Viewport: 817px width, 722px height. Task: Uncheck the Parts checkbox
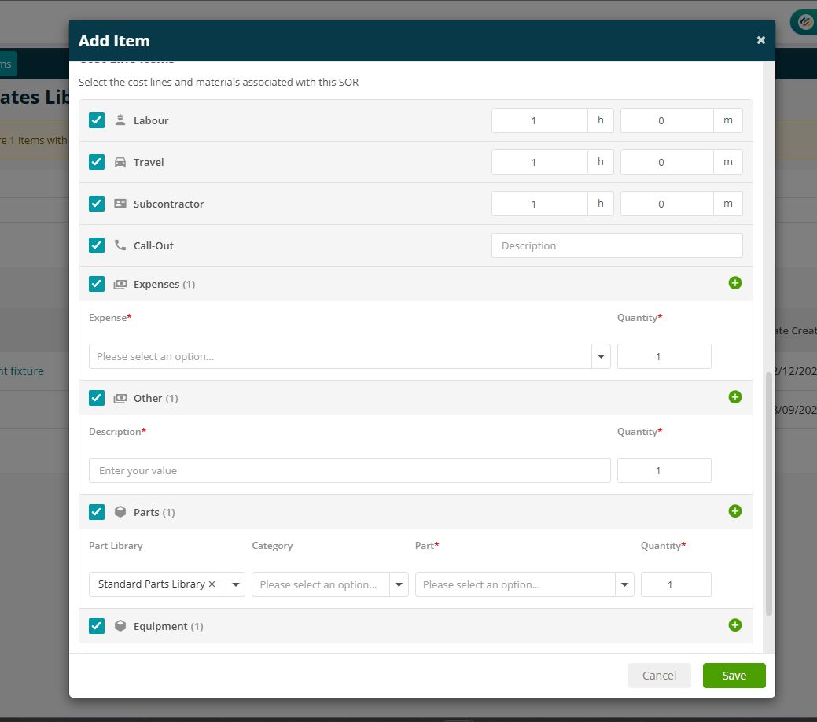[97, 512]
